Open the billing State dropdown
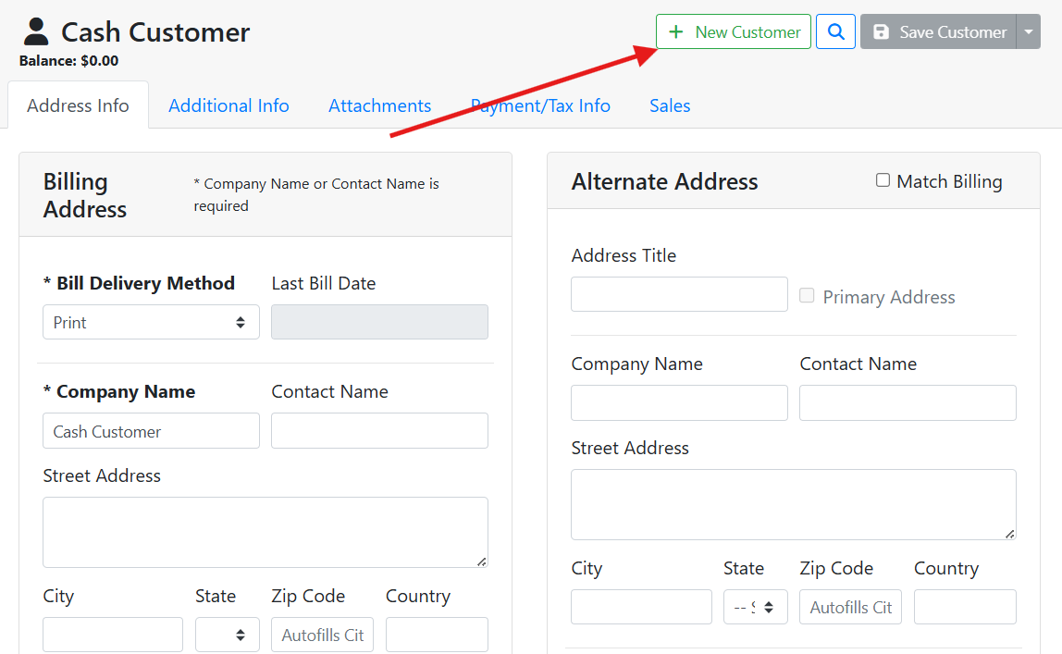1062x654 pixels. pos(227,635)
